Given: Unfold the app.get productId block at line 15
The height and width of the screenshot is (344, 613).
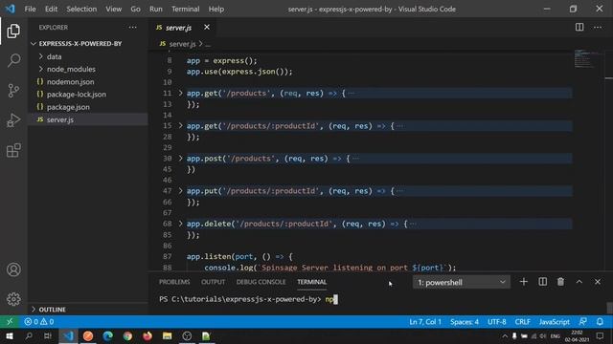Looking at the screenshot, I should click(180, 126).
